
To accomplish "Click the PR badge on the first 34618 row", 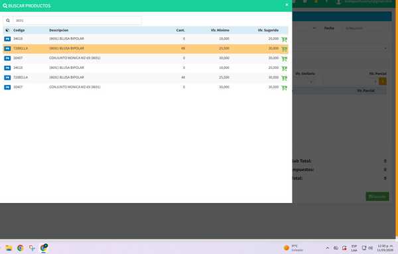I will click(x=7, y=39).
